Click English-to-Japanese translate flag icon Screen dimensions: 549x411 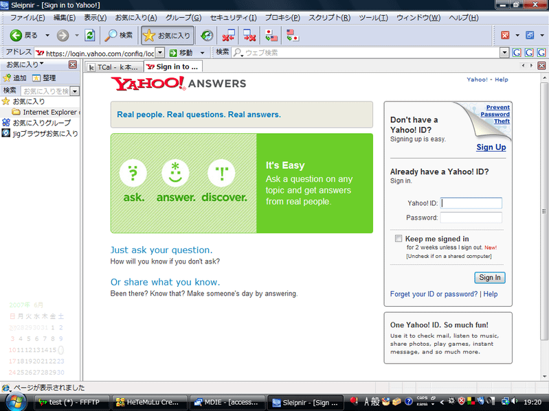click(x=292, y=35)
